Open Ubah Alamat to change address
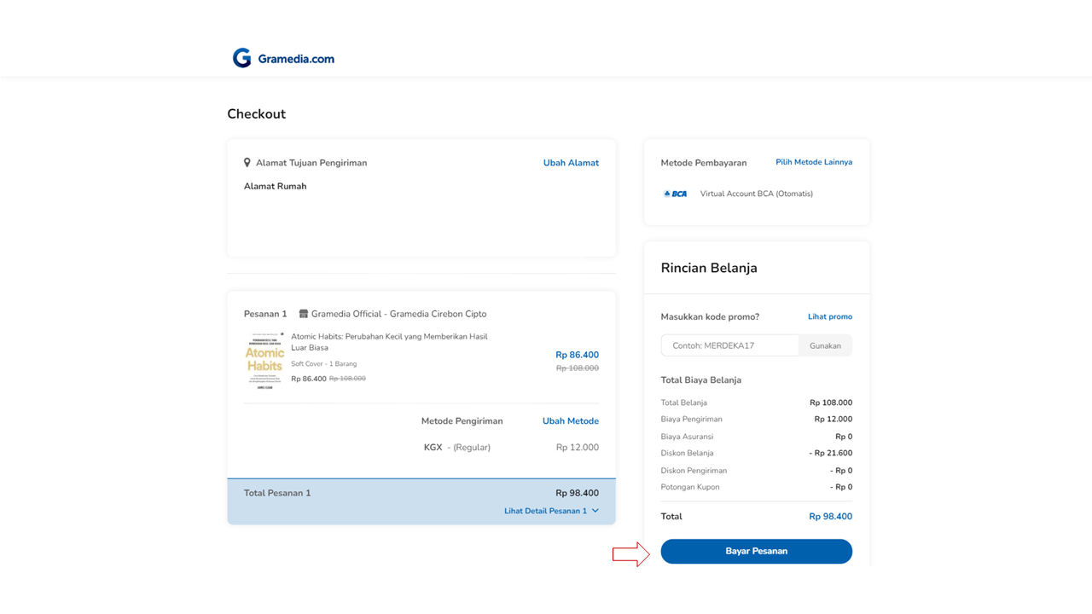 (571, 163)
